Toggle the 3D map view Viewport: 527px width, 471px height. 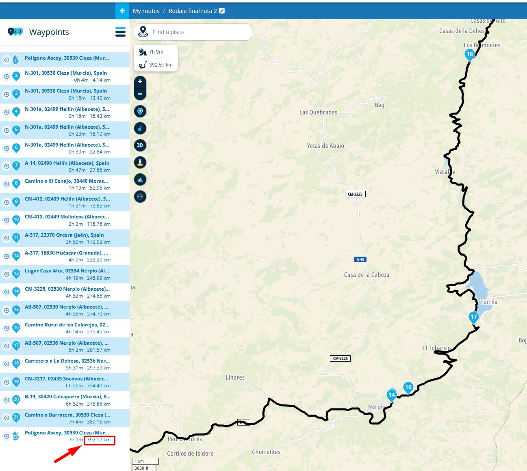[140, 145]
